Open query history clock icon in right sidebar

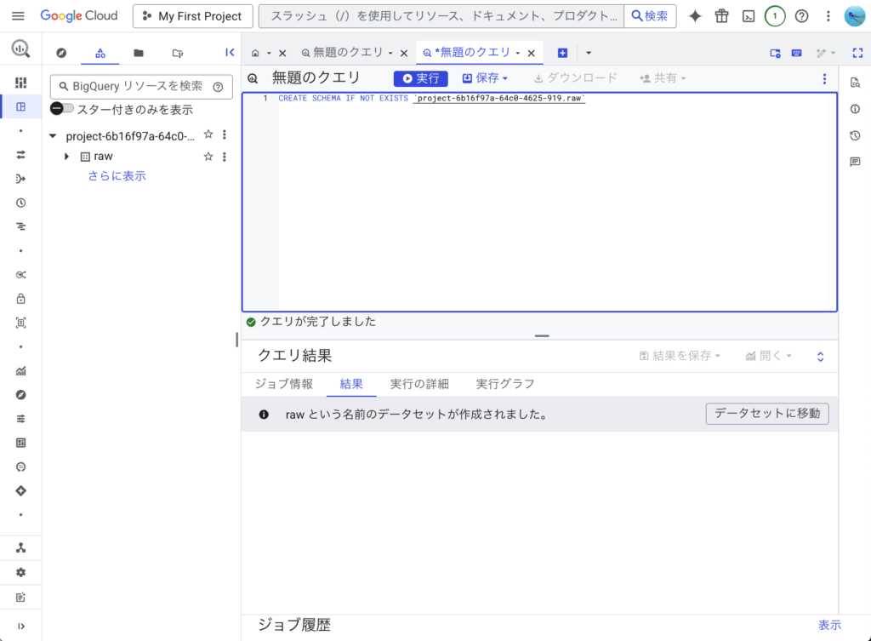[x=855, y=135]
